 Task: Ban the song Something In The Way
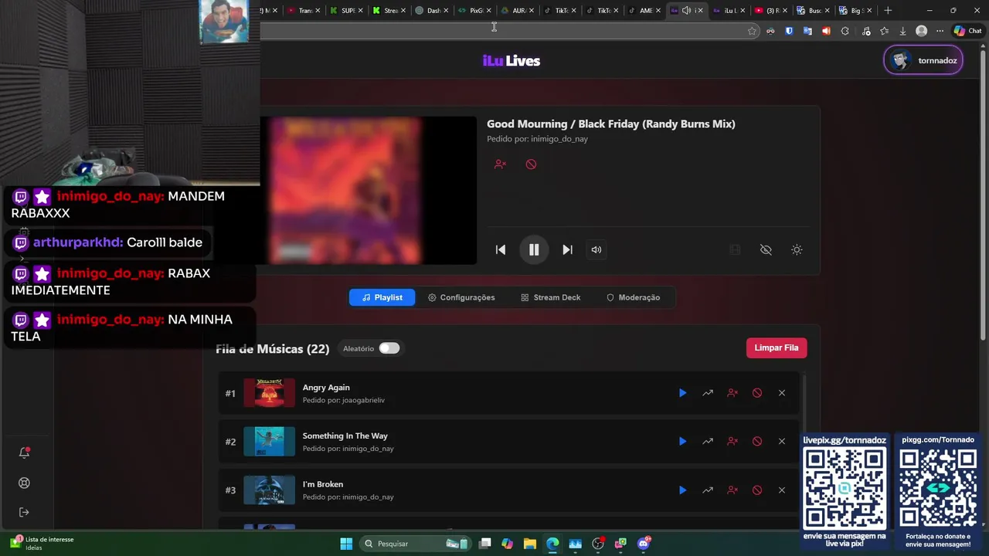pos(756,442)
